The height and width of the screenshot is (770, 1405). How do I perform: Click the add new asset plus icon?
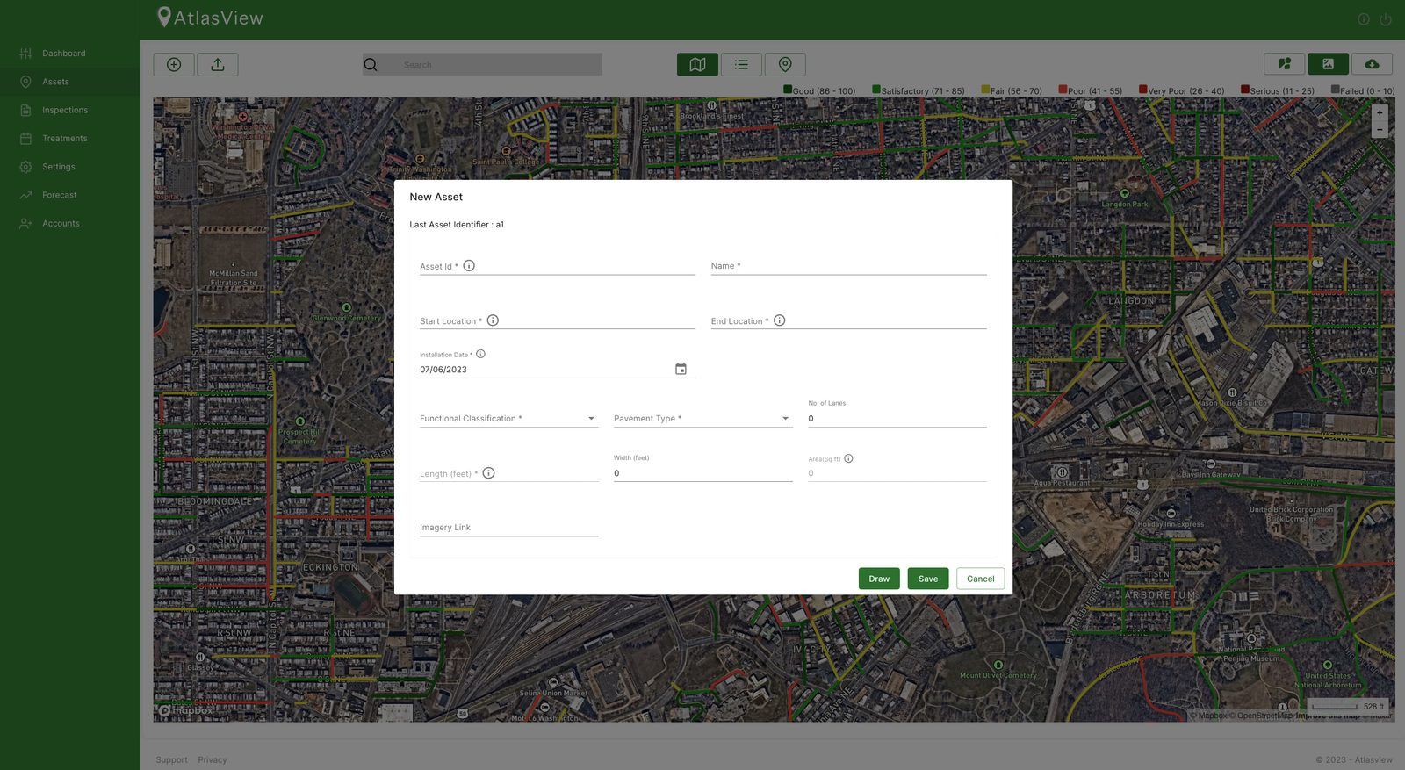(x=174, y=64)
